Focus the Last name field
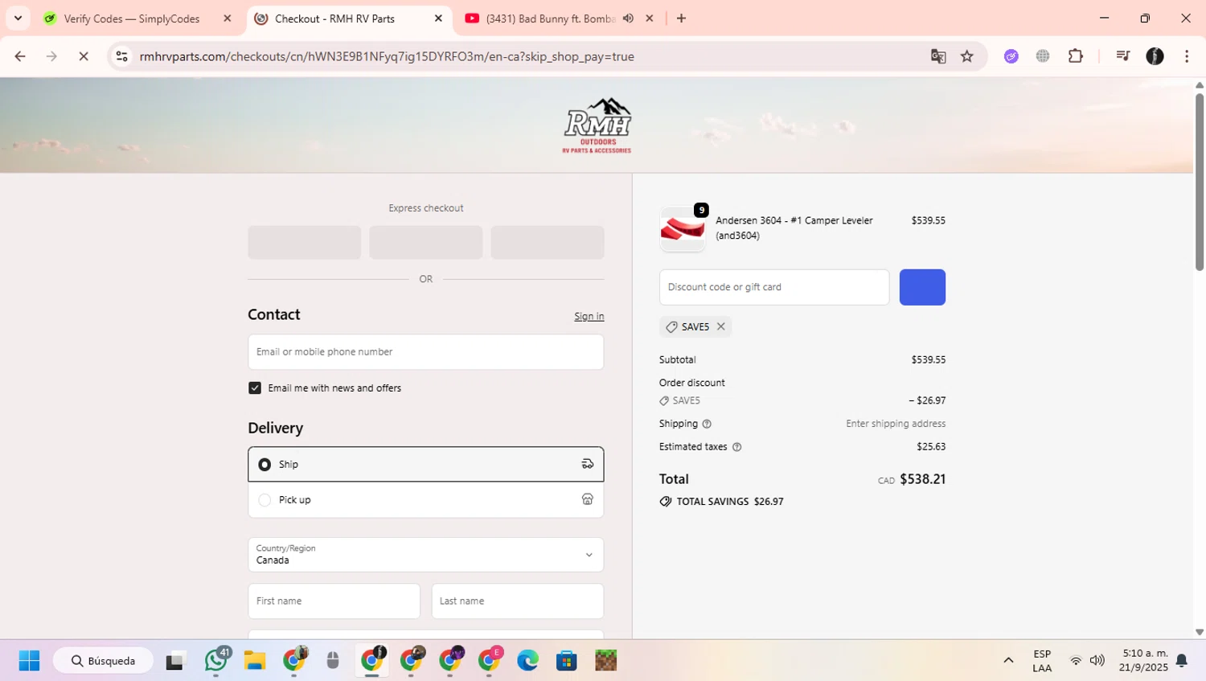 [x=518, y=601]
